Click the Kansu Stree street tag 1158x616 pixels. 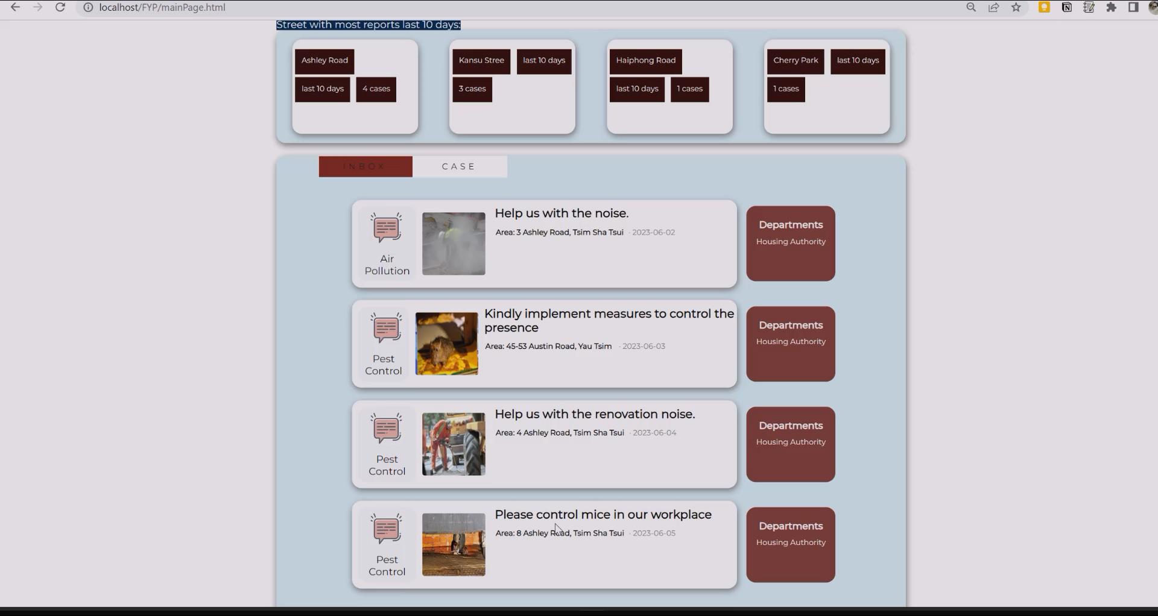pos(481,60)
